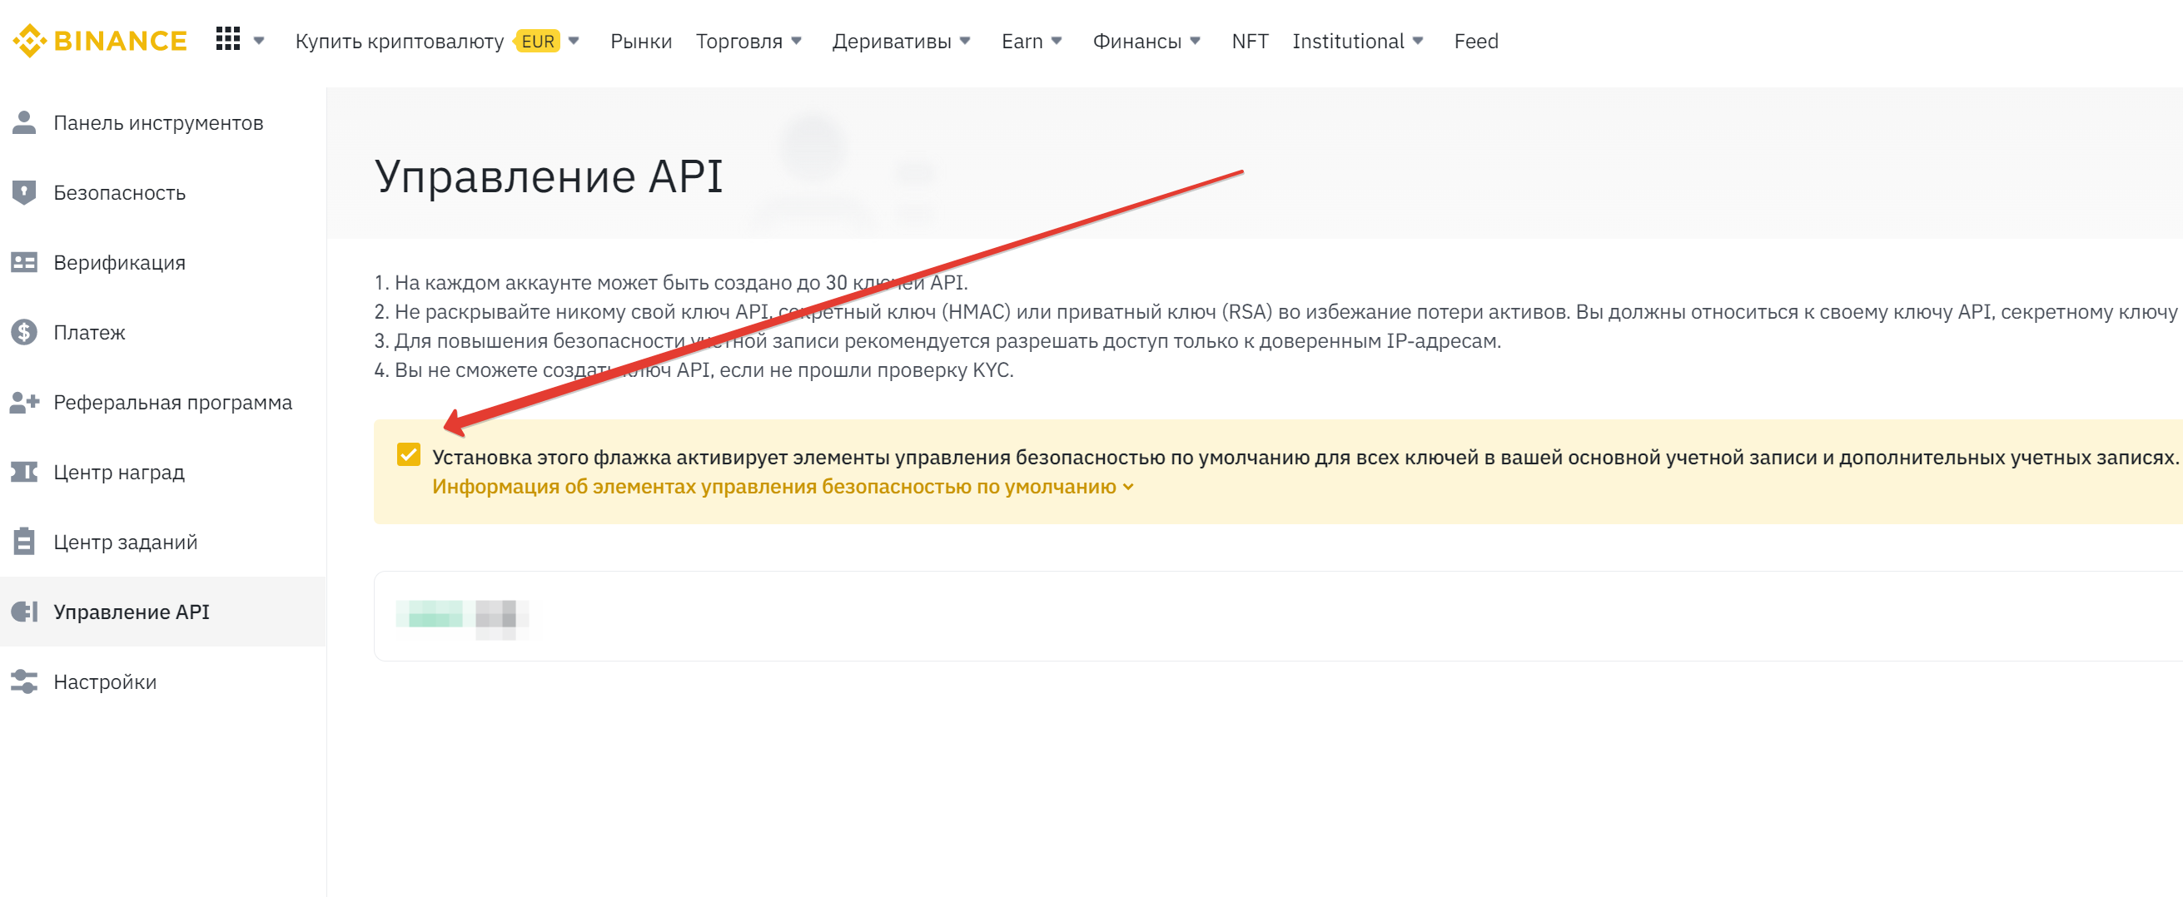Open the Деривативы menu
The image size is (2183, 897).
coord(892,42)
